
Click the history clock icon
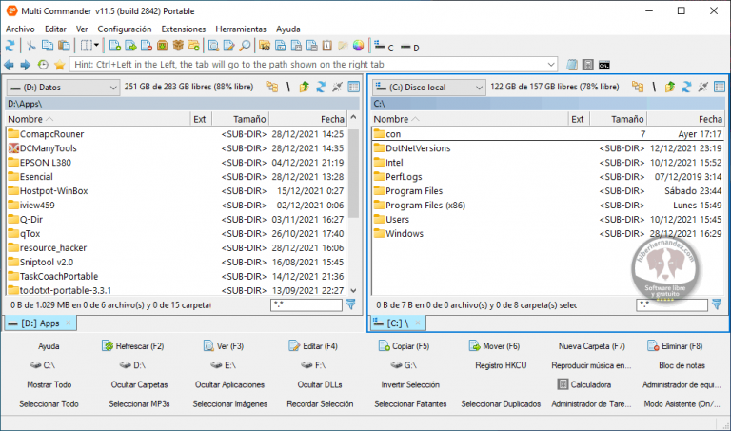pos(43,65)
